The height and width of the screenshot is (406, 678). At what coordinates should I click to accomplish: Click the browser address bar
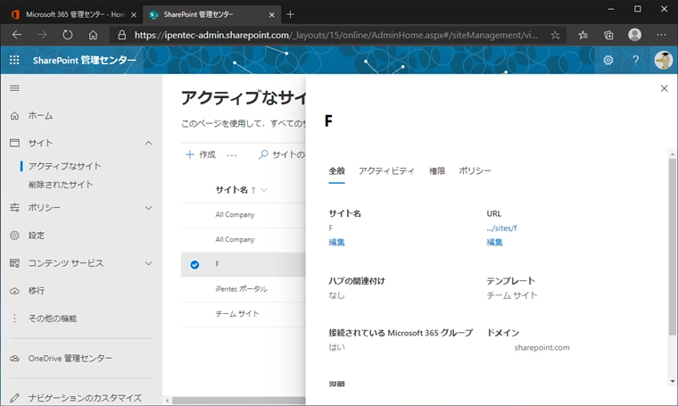(x=336, y=35)
